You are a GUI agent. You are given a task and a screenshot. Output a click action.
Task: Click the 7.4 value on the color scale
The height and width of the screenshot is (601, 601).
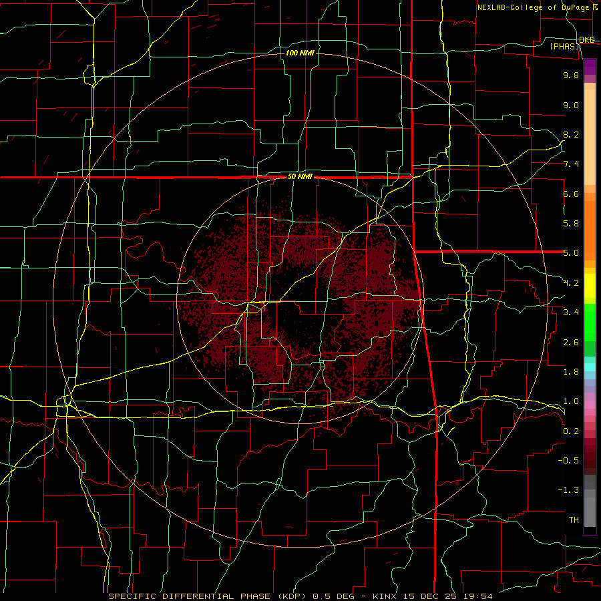(571, 164)
